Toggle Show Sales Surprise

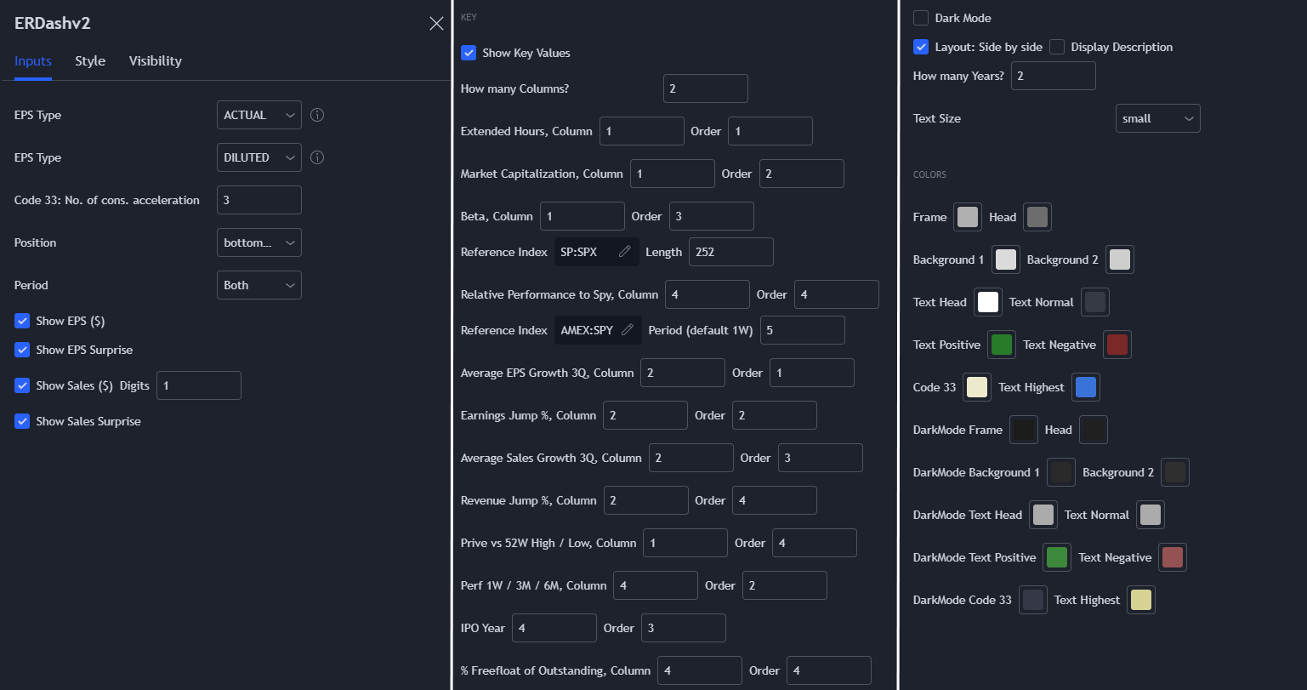tap(22, 421)
